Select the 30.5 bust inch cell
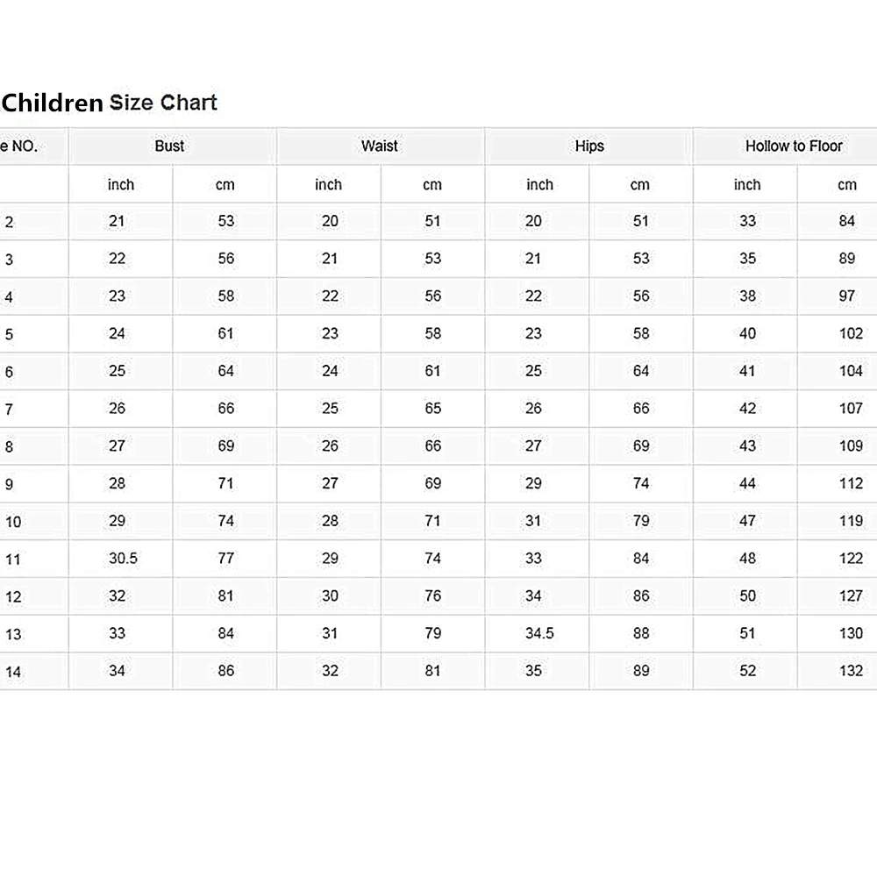 [x=122, y=559]
